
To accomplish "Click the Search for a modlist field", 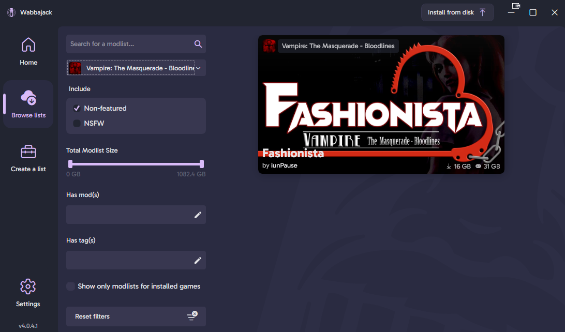I will pyautogui.click(x=129, y=44).
